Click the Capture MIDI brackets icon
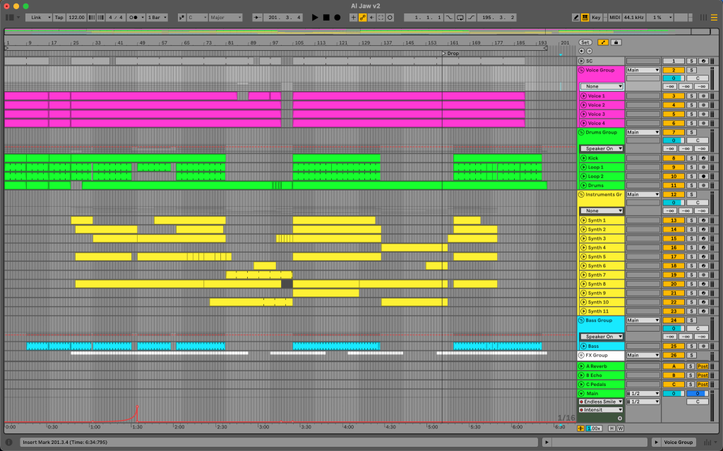The image size is (723, 451). click(381, 18)
